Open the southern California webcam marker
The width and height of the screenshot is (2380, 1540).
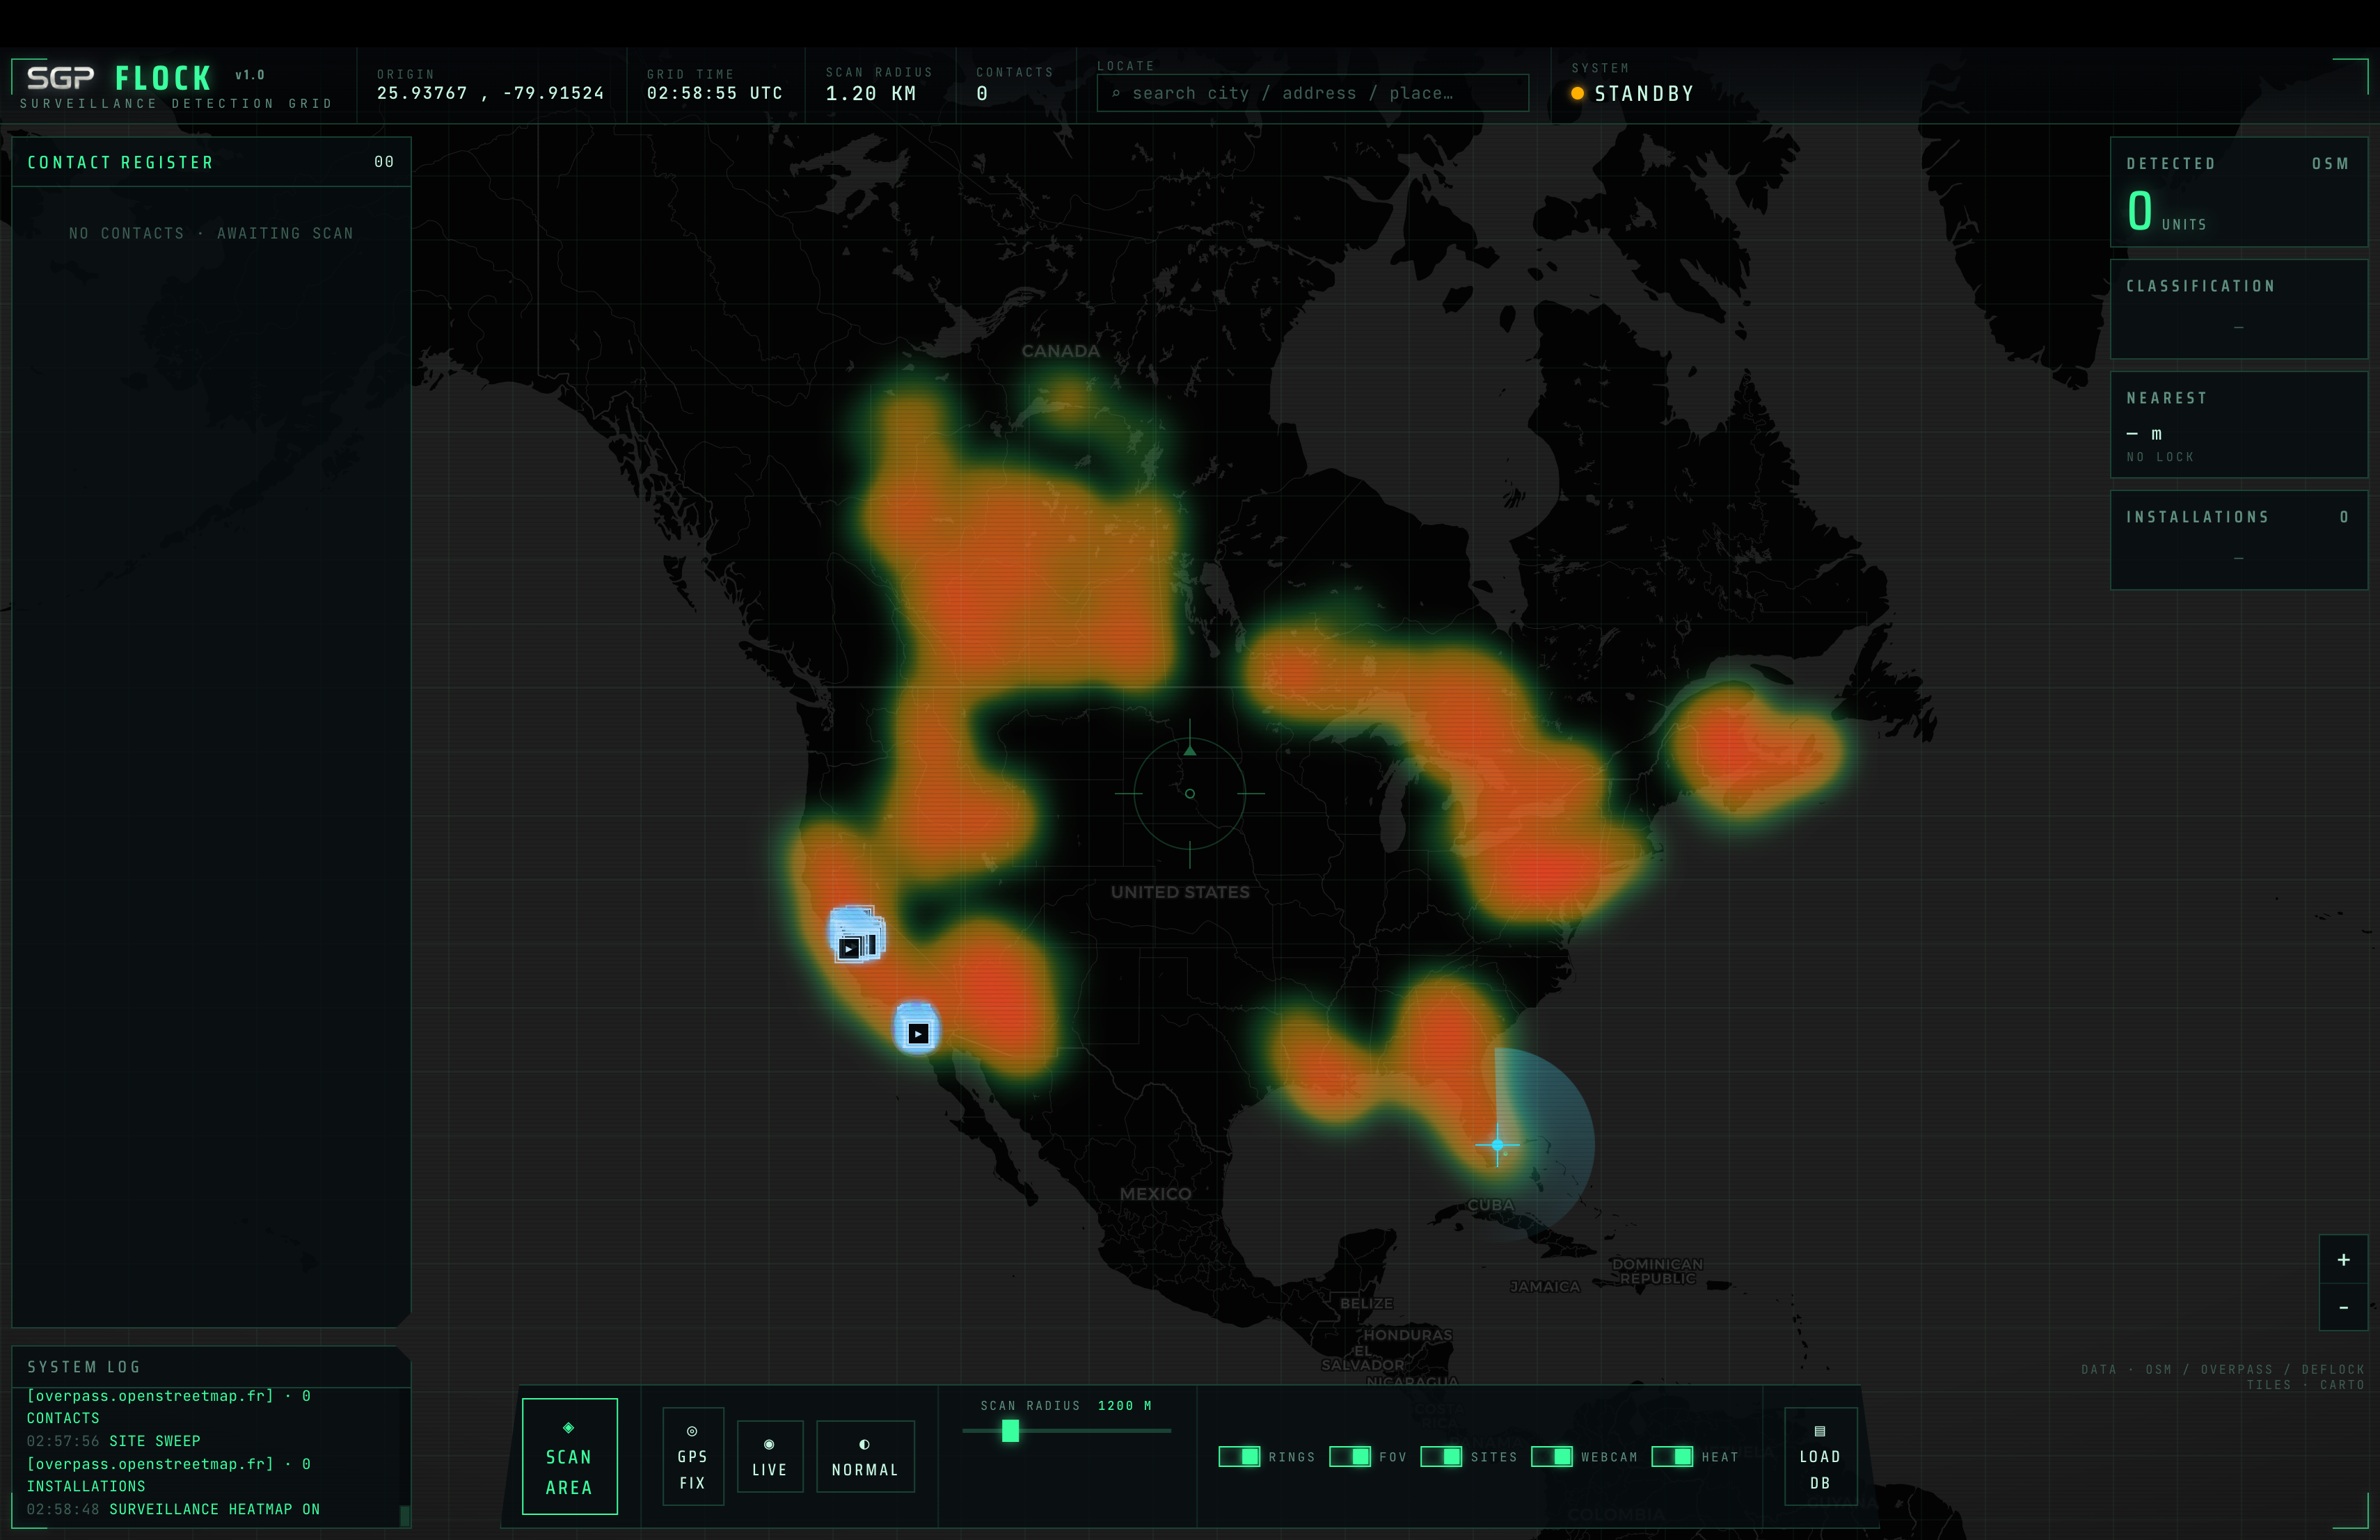click(x=917, y=1030)
